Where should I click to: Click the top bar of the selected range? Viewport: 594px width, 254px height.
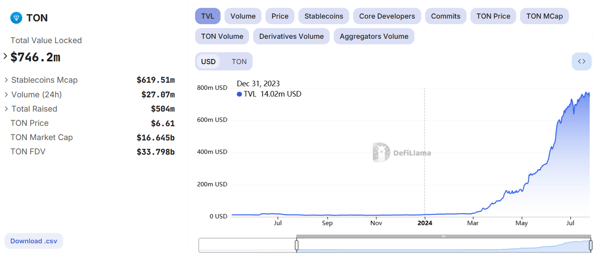tap(444, 236)
